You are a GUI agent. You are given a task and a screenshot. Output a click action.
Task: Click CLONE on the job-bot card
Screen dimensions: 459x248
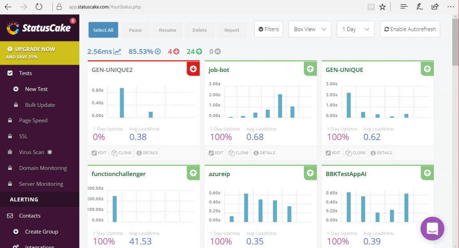238,152
